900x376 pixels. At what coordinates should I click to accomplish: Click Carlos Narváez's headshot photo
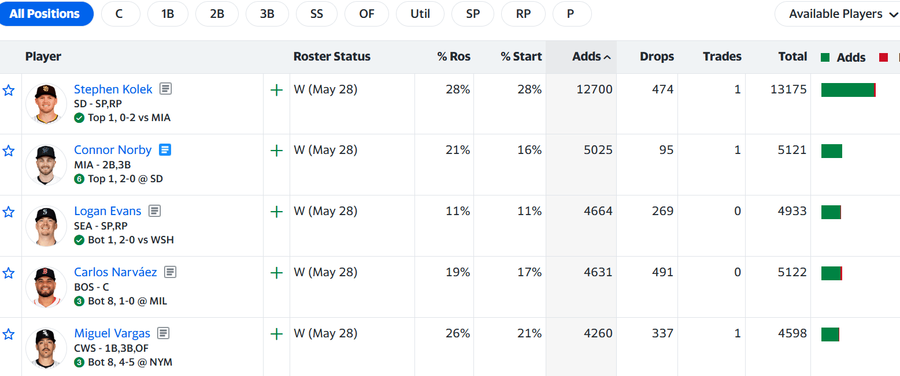point(46,287)
